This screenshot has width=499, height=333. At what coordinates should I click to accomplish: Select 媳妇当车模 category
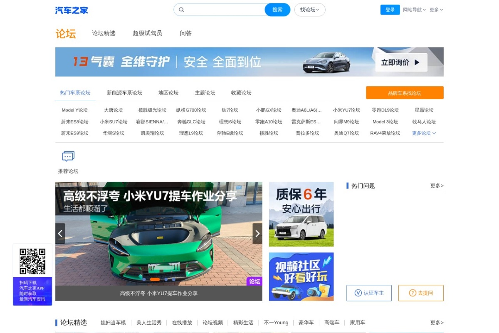[113, 323]
